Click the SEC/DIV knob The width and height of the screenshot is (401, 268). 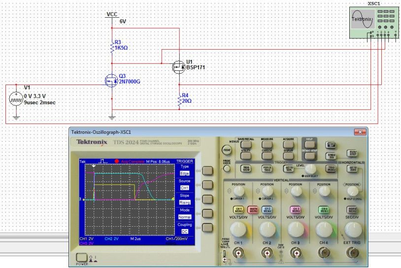353,229
